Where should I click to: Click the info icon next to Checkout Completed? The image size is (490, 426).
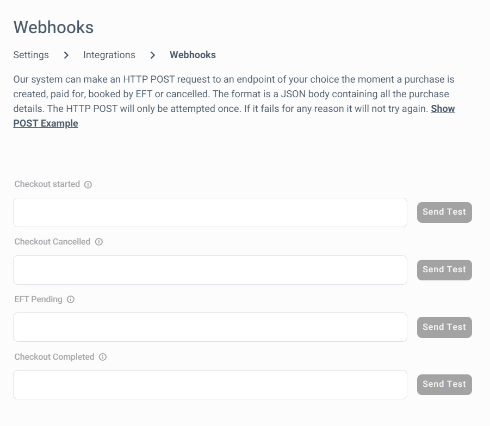(x=103, y=356)
